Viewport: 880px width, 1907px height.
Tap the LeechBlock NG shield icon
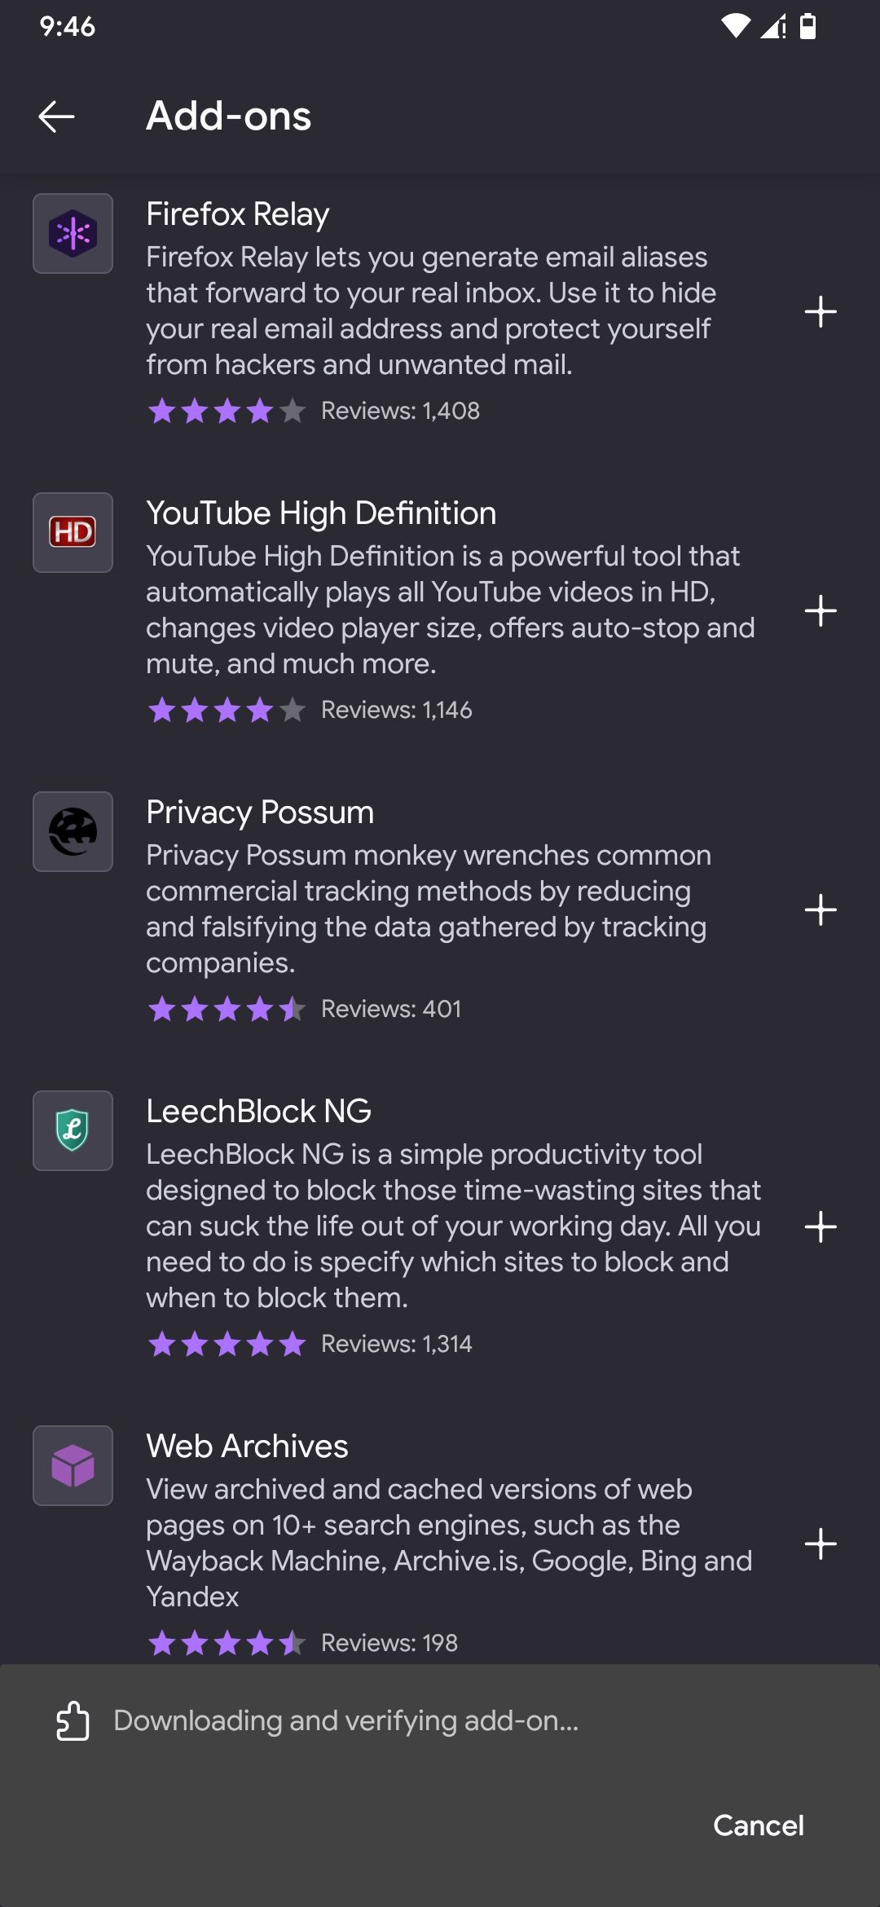point(73,1131)
